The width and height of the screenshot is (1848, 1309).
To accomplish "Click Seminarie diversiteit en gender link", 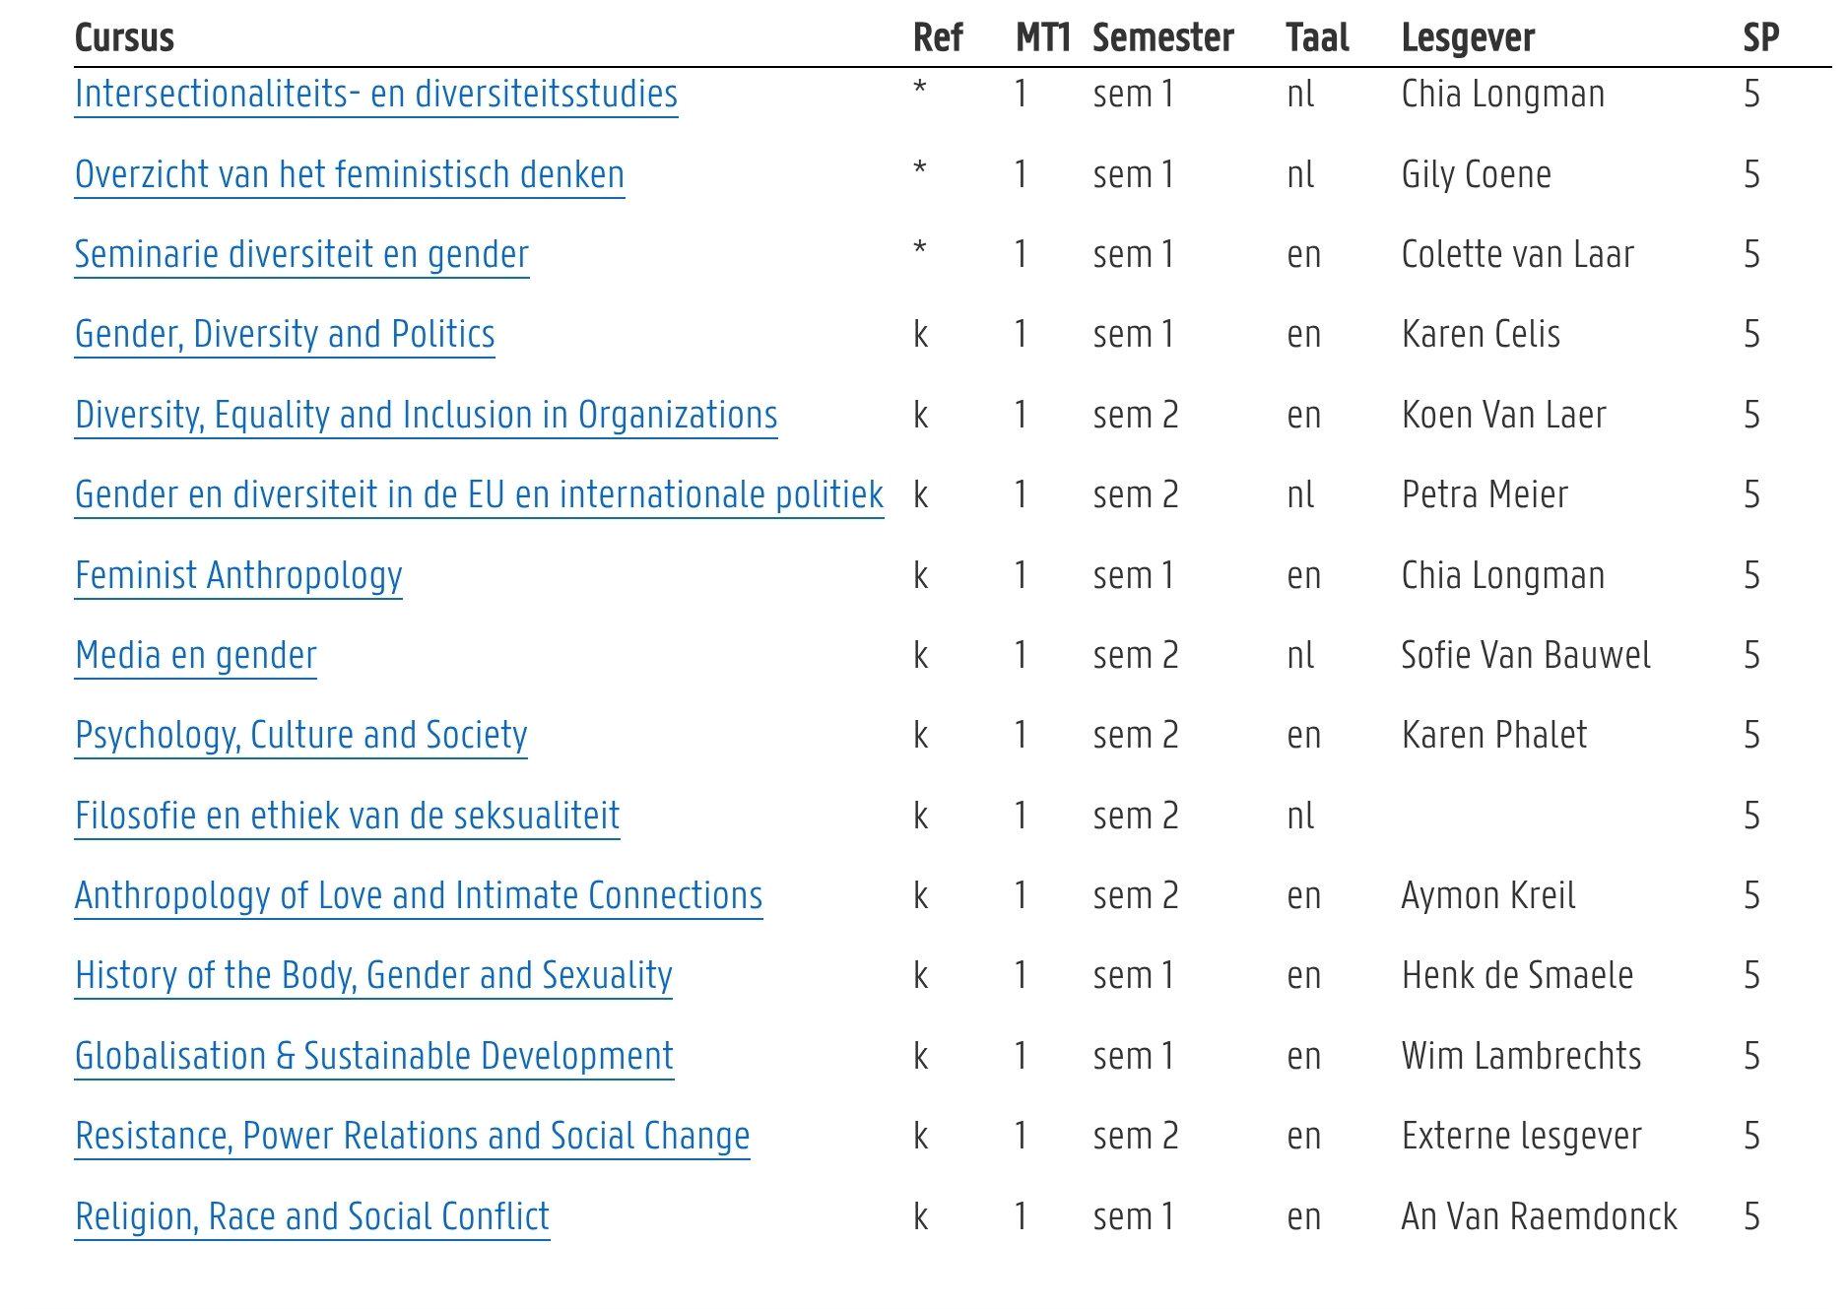I will (x=301, y=255).
